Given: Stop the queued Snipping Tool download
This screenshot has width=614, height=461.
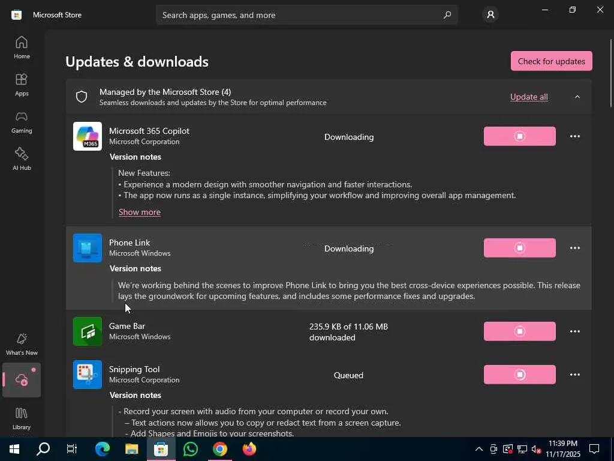Looking at the screenshot, I should 520,375.
